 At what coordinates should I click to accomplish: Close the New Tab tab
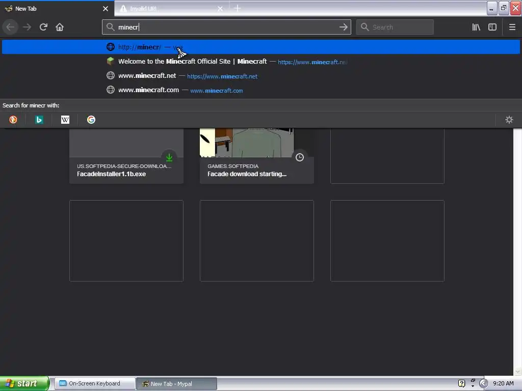(x=106, y=9)
